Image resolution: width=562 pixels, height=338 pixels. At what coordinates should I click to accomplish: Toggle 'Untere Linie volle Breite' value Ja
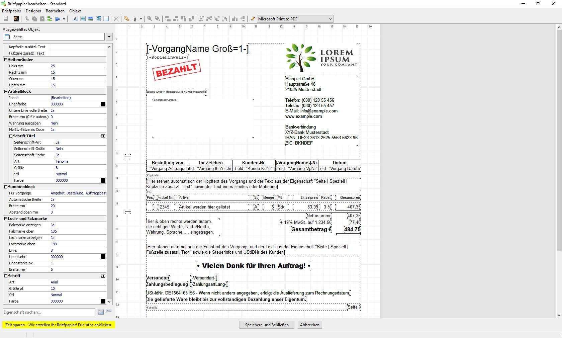click(78, 110)
